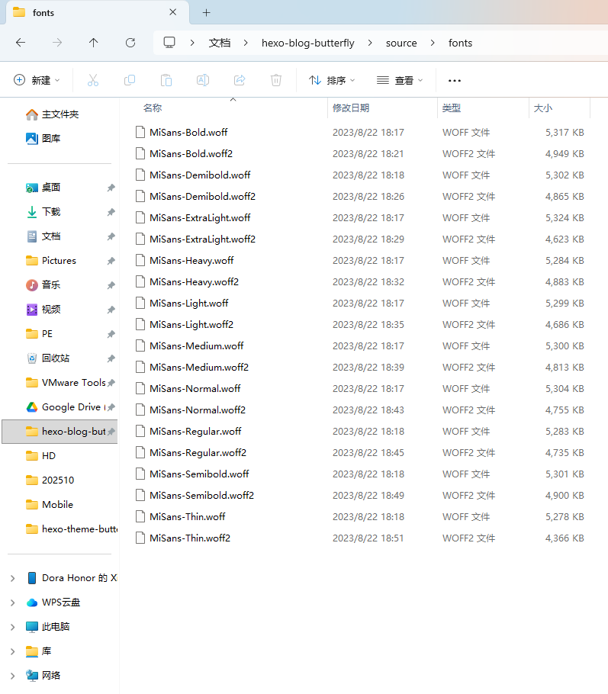The width and height of the screenshot is (608, 694).
Task: Expand chevron after 文档 in address bar
Action: pyautogui.click(x=246, y=43)
